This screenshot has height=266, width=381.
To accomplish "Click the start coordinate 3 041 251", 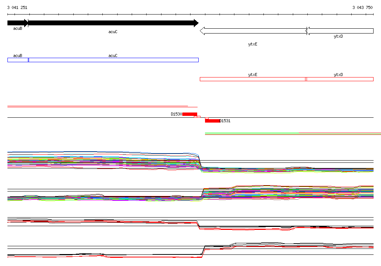I will coord(17,7).
